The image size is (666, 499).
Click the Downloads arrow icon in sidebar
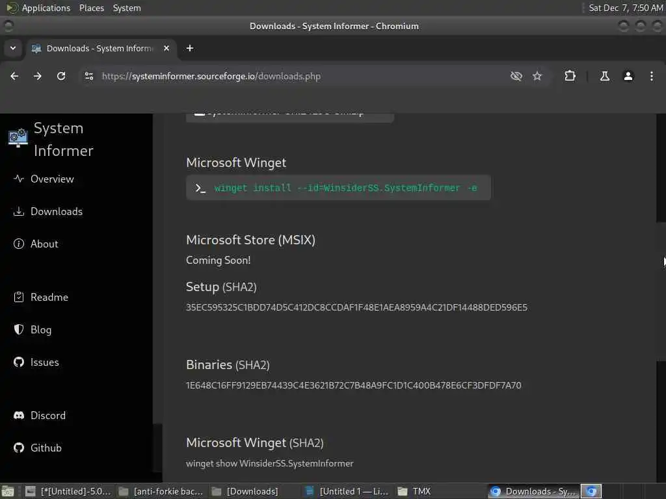tap(19, 211)
